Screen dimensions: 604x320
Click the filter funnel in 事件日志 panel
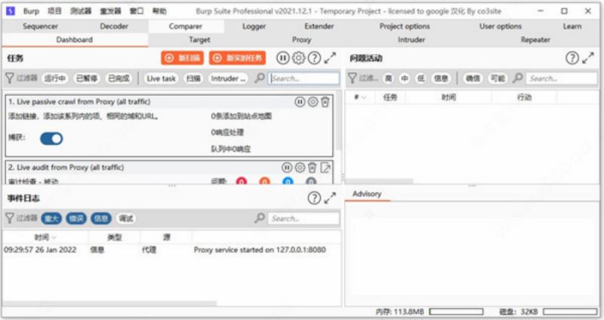[x=10, y=218]
